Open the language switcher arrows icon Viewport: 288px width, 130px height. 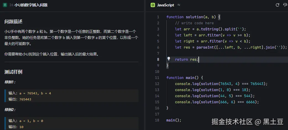coord(179,5)
